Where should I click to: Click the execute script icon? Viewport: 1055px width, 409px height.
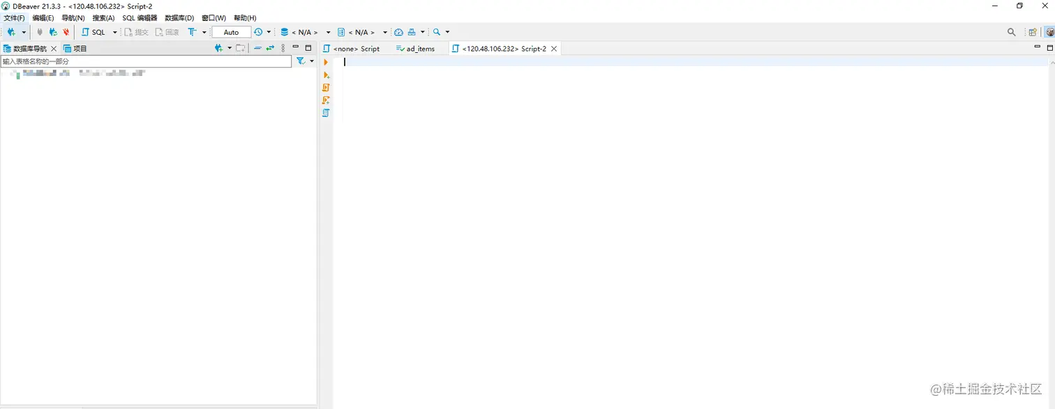click(326, 88)
